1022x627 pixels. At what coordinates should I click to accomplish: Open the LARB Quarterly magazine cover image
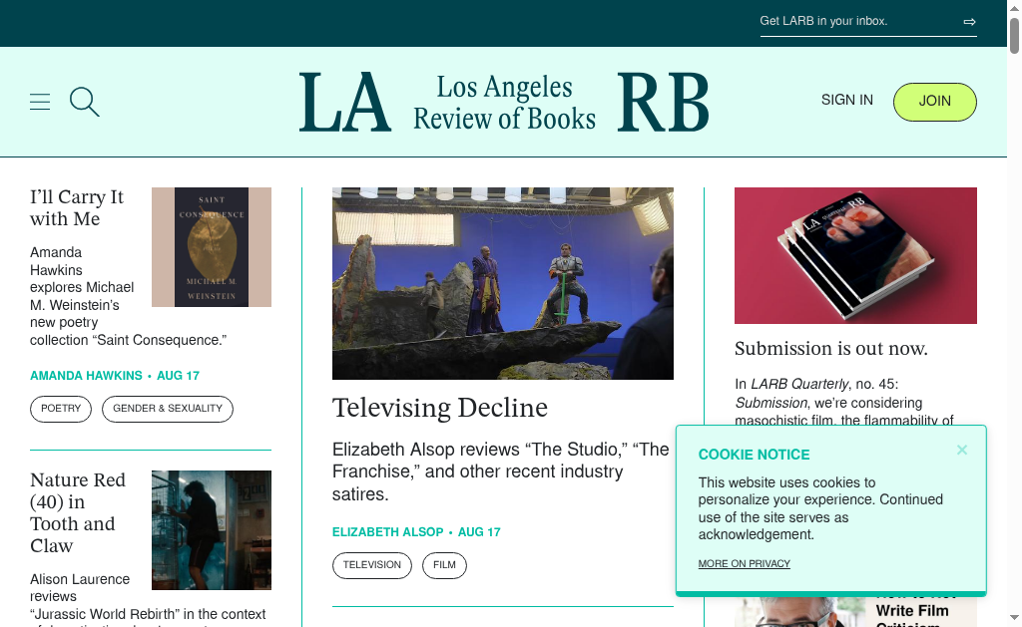pyautogui.click(x=855, y=255)
